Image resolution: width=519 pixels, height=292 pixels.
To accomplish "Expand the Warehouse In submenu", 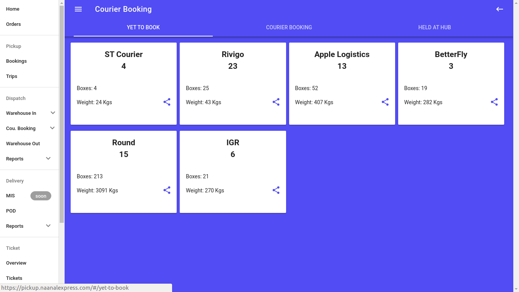I will (x=52, y=113).
